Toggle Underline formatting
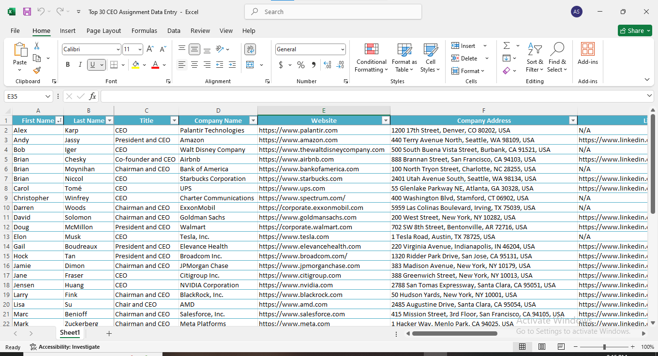 [x=93, y=65]
